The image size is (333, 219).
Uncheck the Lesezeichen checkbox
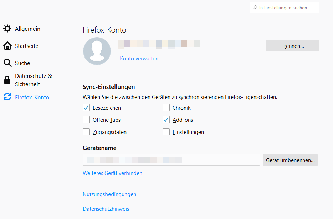(x=86, y=108)
